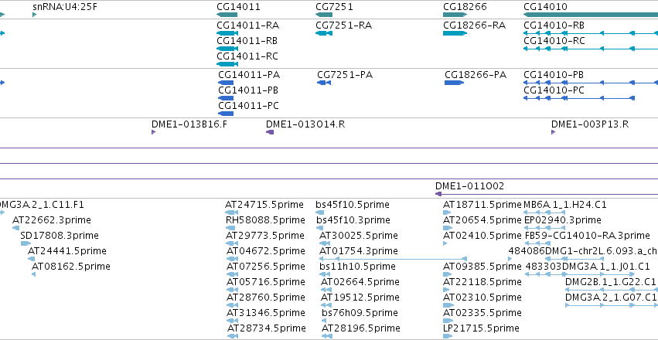Select the DME1-013O14.R label
Image resolution: width=658 pixels, height=340 pixels.
[x=305, y=124]
